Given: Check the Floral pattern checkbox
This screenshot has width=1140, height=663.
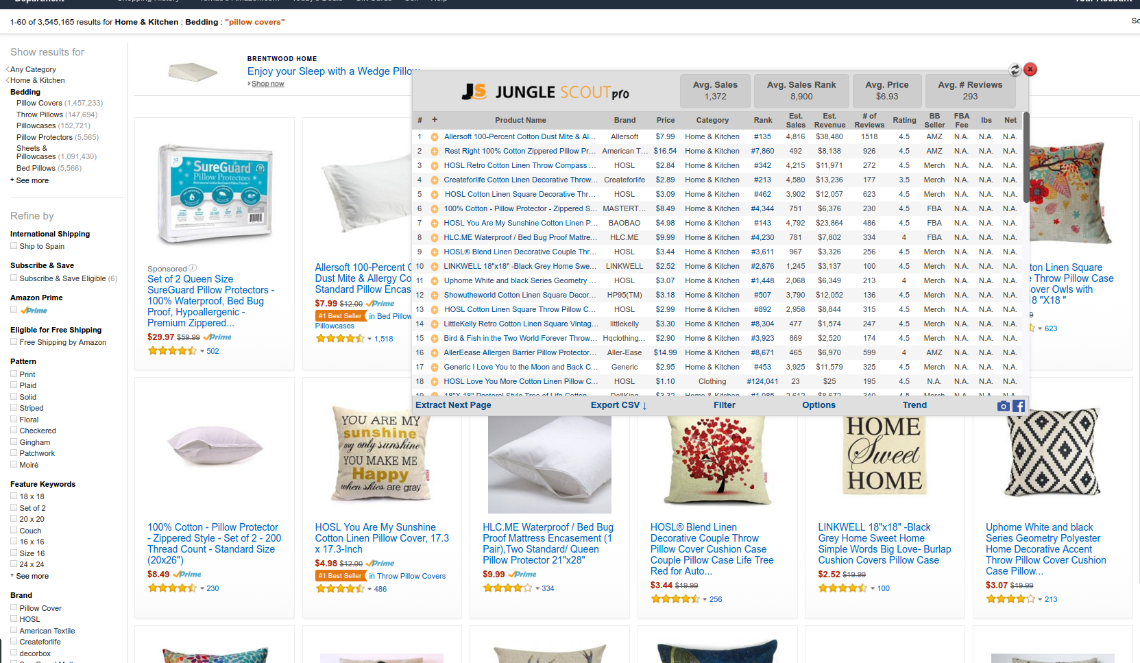Looking at the screenshot, I should pos(14,419).
